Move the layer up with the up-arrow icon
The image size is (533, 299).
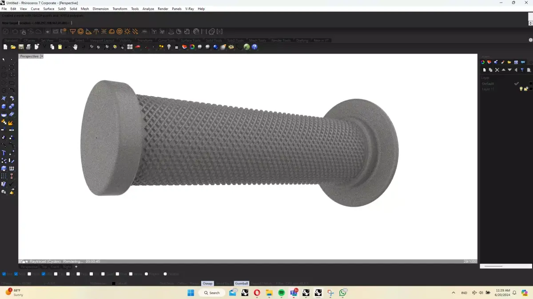point(504,70)
